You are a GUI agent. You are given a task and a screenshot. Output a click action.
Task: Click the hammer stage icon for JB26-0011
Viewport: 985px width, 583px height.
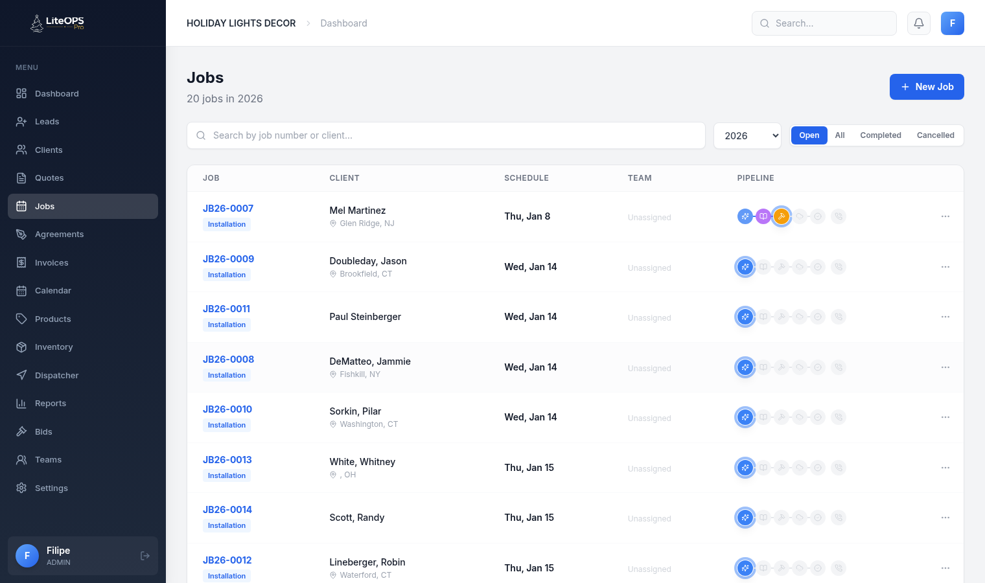pyautogui.click(x=782, y=317)
